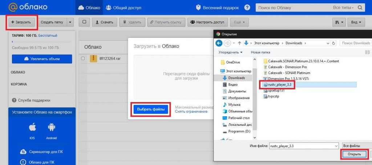This screenshot has width=372, height=165.
Task: Click the search magnifier icon
Action: tap(360, 8)
